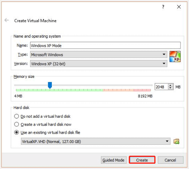Close the Create Virtual Machine dialog
189x169 pixels.
tap(179, 7)
